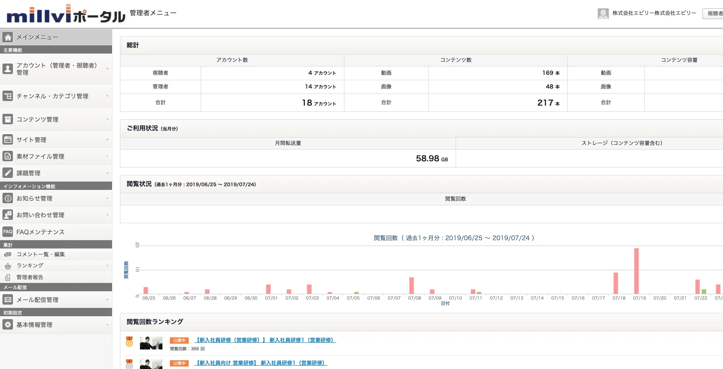
Task: Click the first ranking video thumbnail
Action: 151,343
